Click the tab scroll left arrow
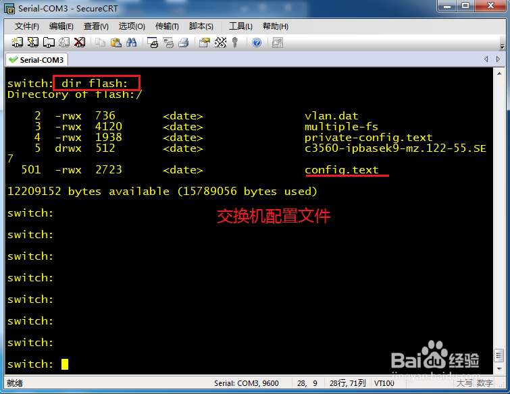This screenshot has width=510, height=394. coord(486,59)
